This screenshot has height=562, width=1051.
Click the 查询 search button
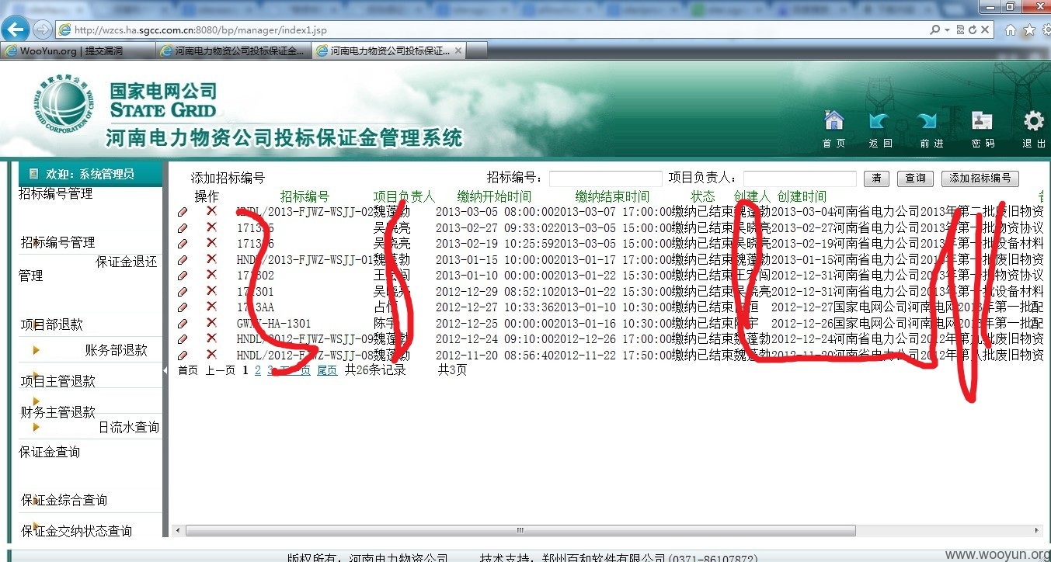[916, 179]
